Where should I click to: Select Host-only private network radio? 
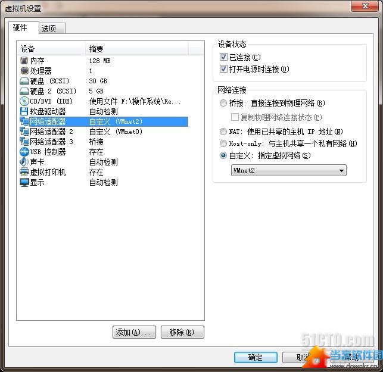(223, 143)
